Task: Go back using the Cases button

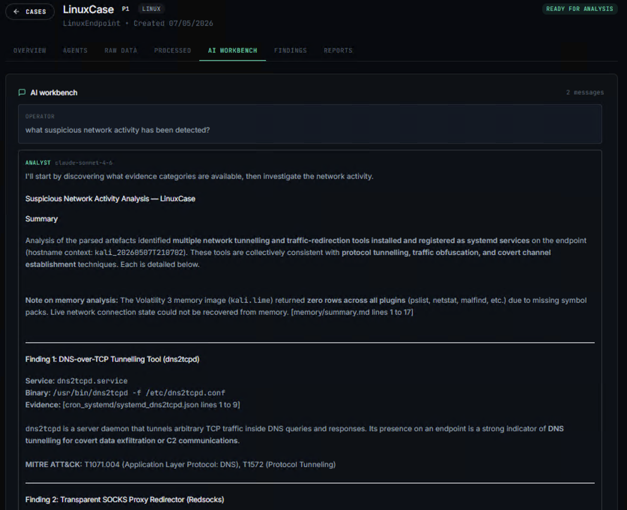Action: click(30, 11)
